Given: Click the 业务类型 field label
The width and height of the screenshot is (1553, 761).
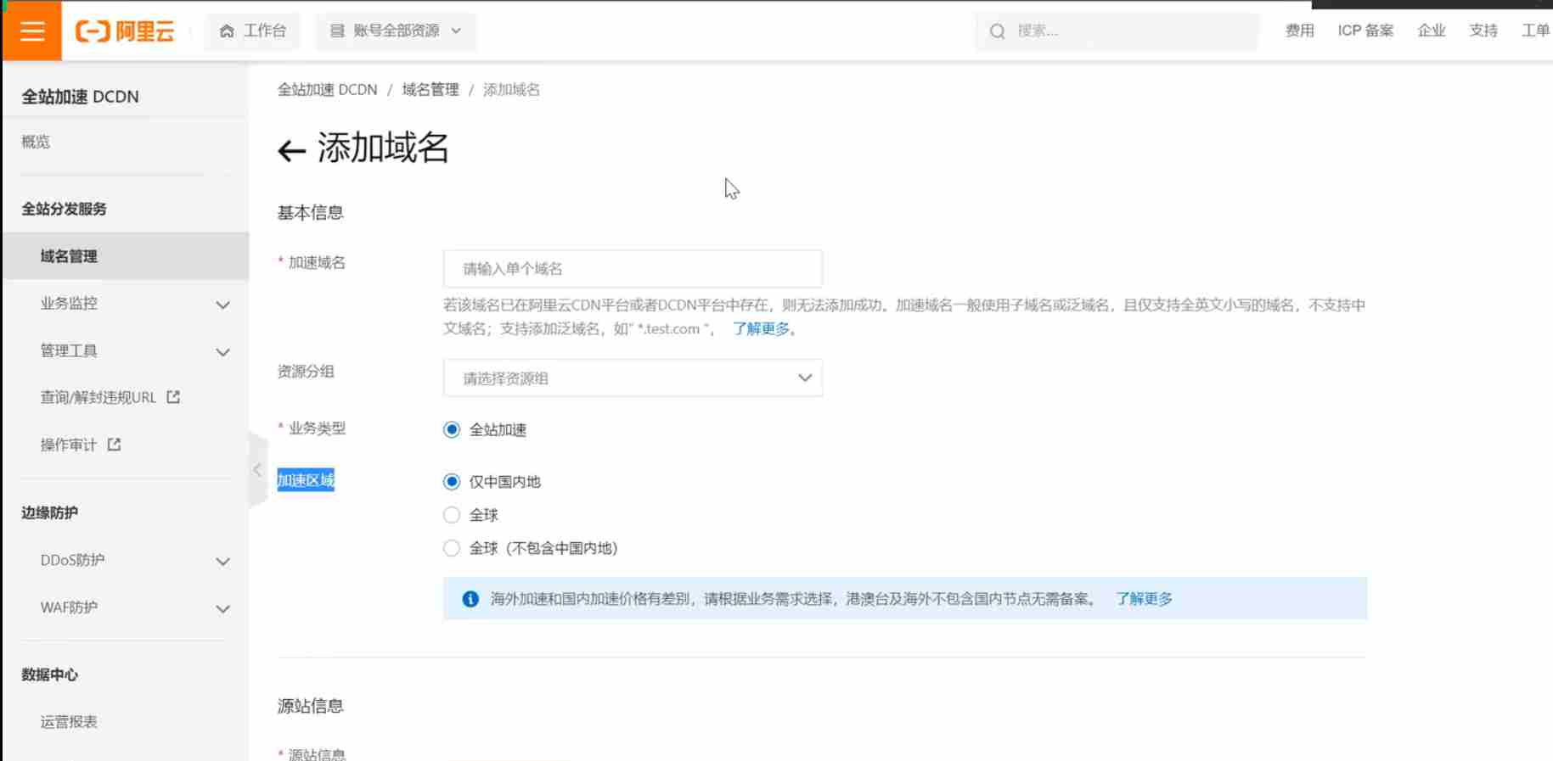Looking at the screenshot, I should (x=317, y=428).
